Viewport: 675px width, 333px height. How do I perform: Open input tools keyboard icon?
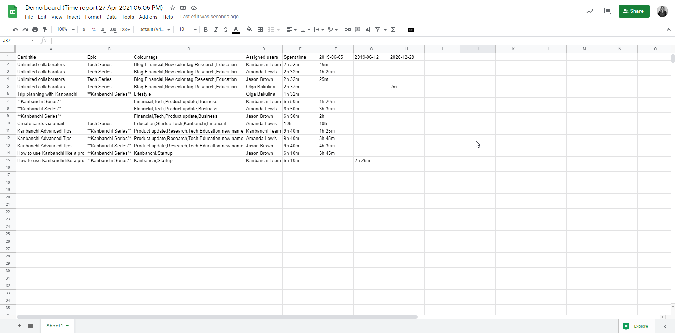point(411,30)
